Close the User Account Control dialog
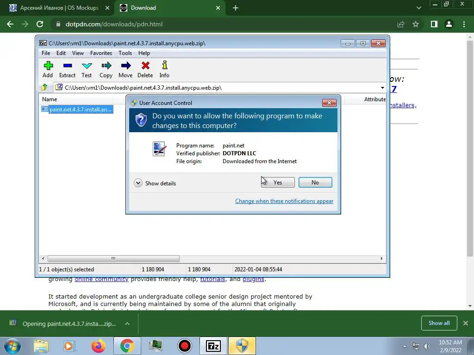Image resolution: width=474 pixels, height=355 pixels. click(x=329, y=103)
